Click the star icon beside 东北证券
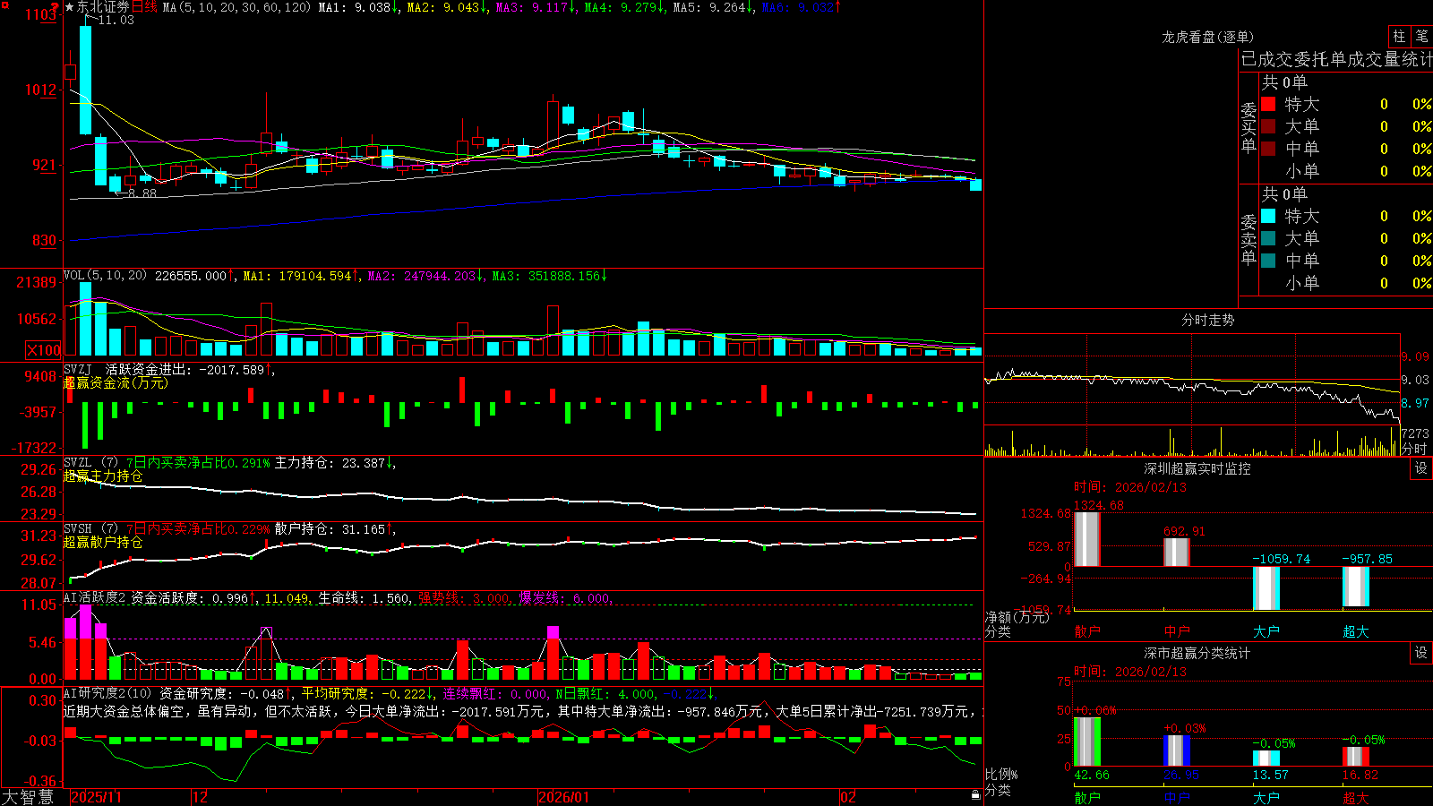 click(x=69, y=7)
